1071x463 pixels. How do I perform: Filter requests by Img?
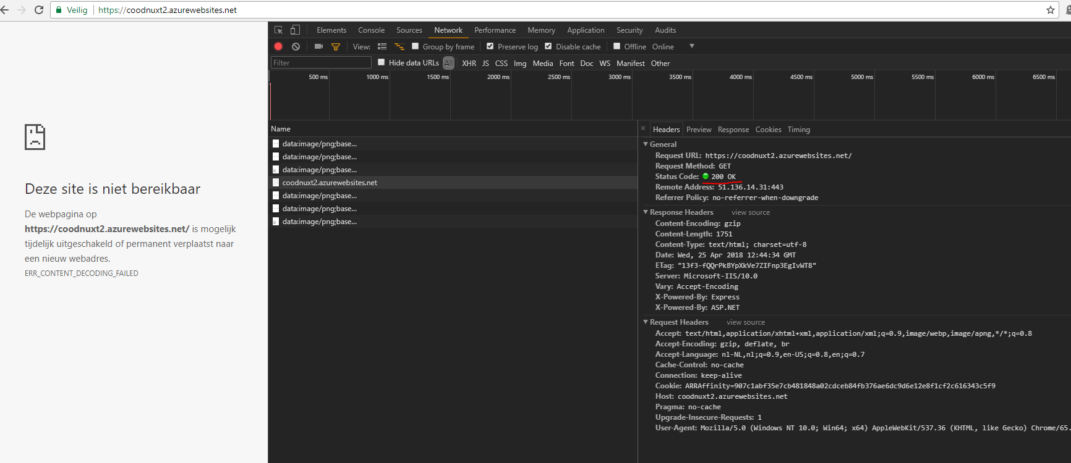click(x=520, y=63)
